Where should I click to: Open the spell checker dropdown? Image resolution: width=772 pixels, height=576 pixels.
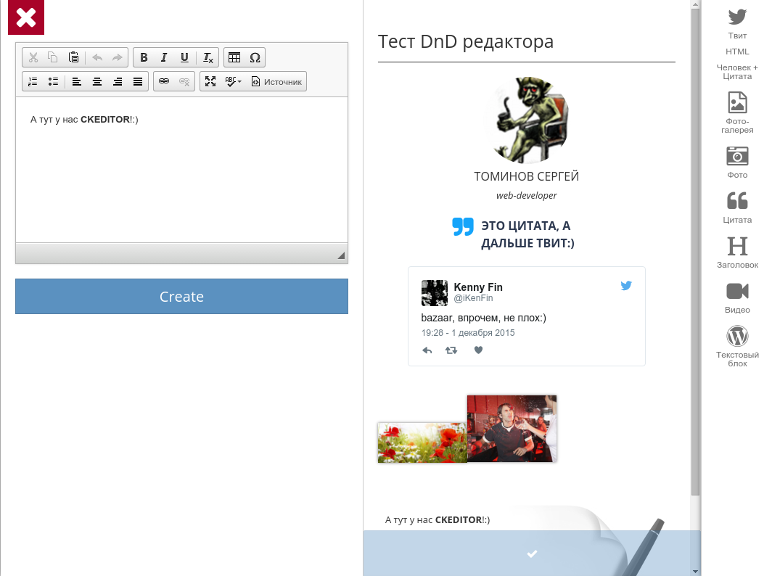click(234, 82)
